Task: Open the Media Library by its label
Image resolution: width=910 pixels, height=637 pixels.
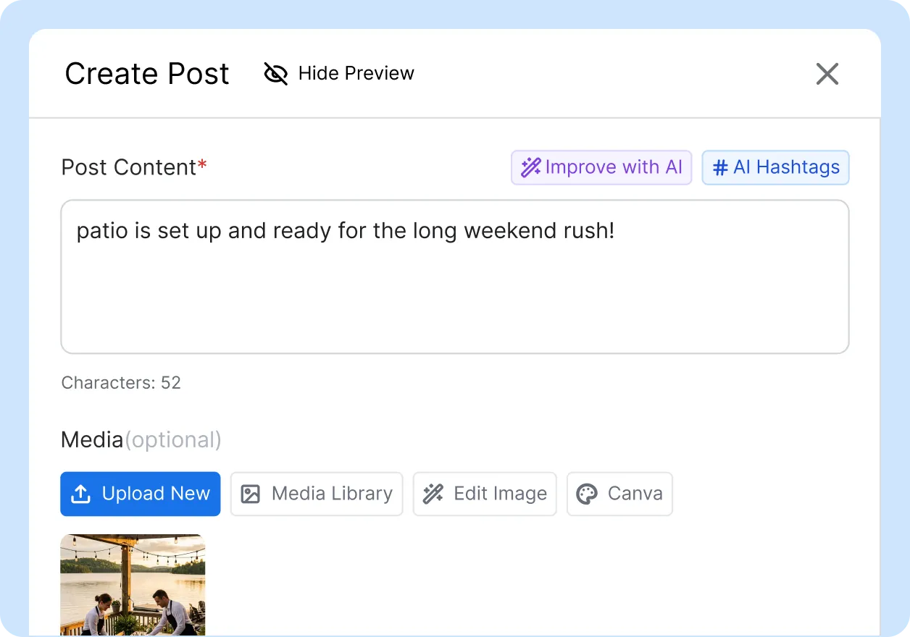Action: click(x=332, y=494)
